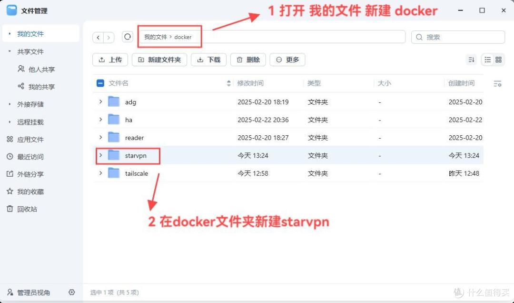Sort by the 创建时间 column header
Viewport: 514px width, 303px height.
point(461,83)
